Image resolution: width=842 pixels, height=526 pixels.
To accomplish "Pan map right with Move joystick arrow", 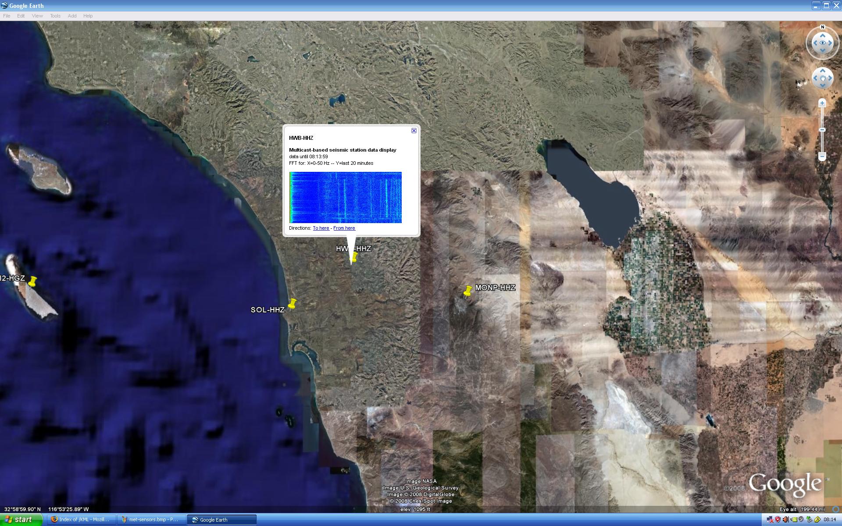I will coord(830,78).
